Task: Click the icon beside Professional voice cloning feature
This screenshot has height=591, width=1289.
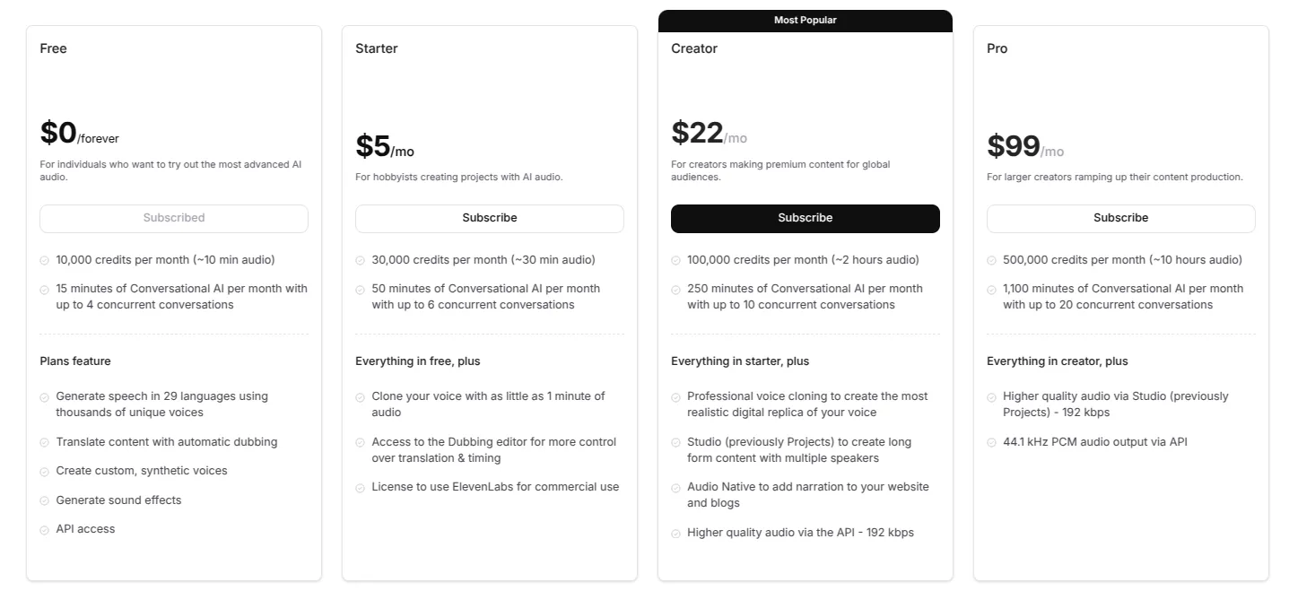Action: pyautogui.click(x=675, y=395)
